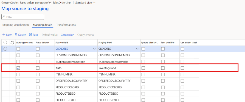Click the Use enum label column header
The width and height of the screenshot is (245, 102).
189,42
